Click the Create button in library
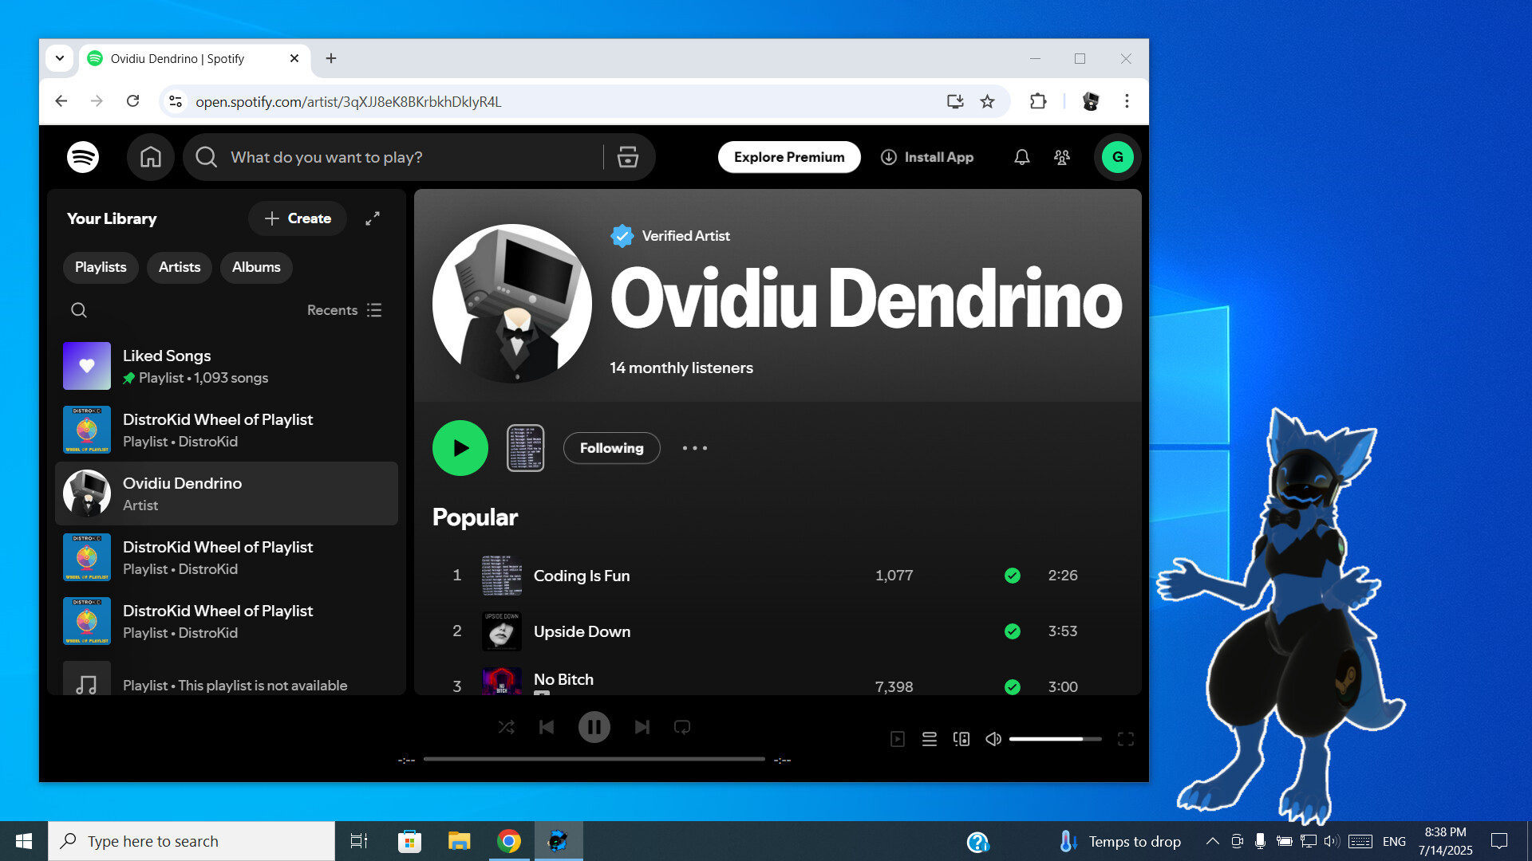1532x861 pixels. pos(298,218)
